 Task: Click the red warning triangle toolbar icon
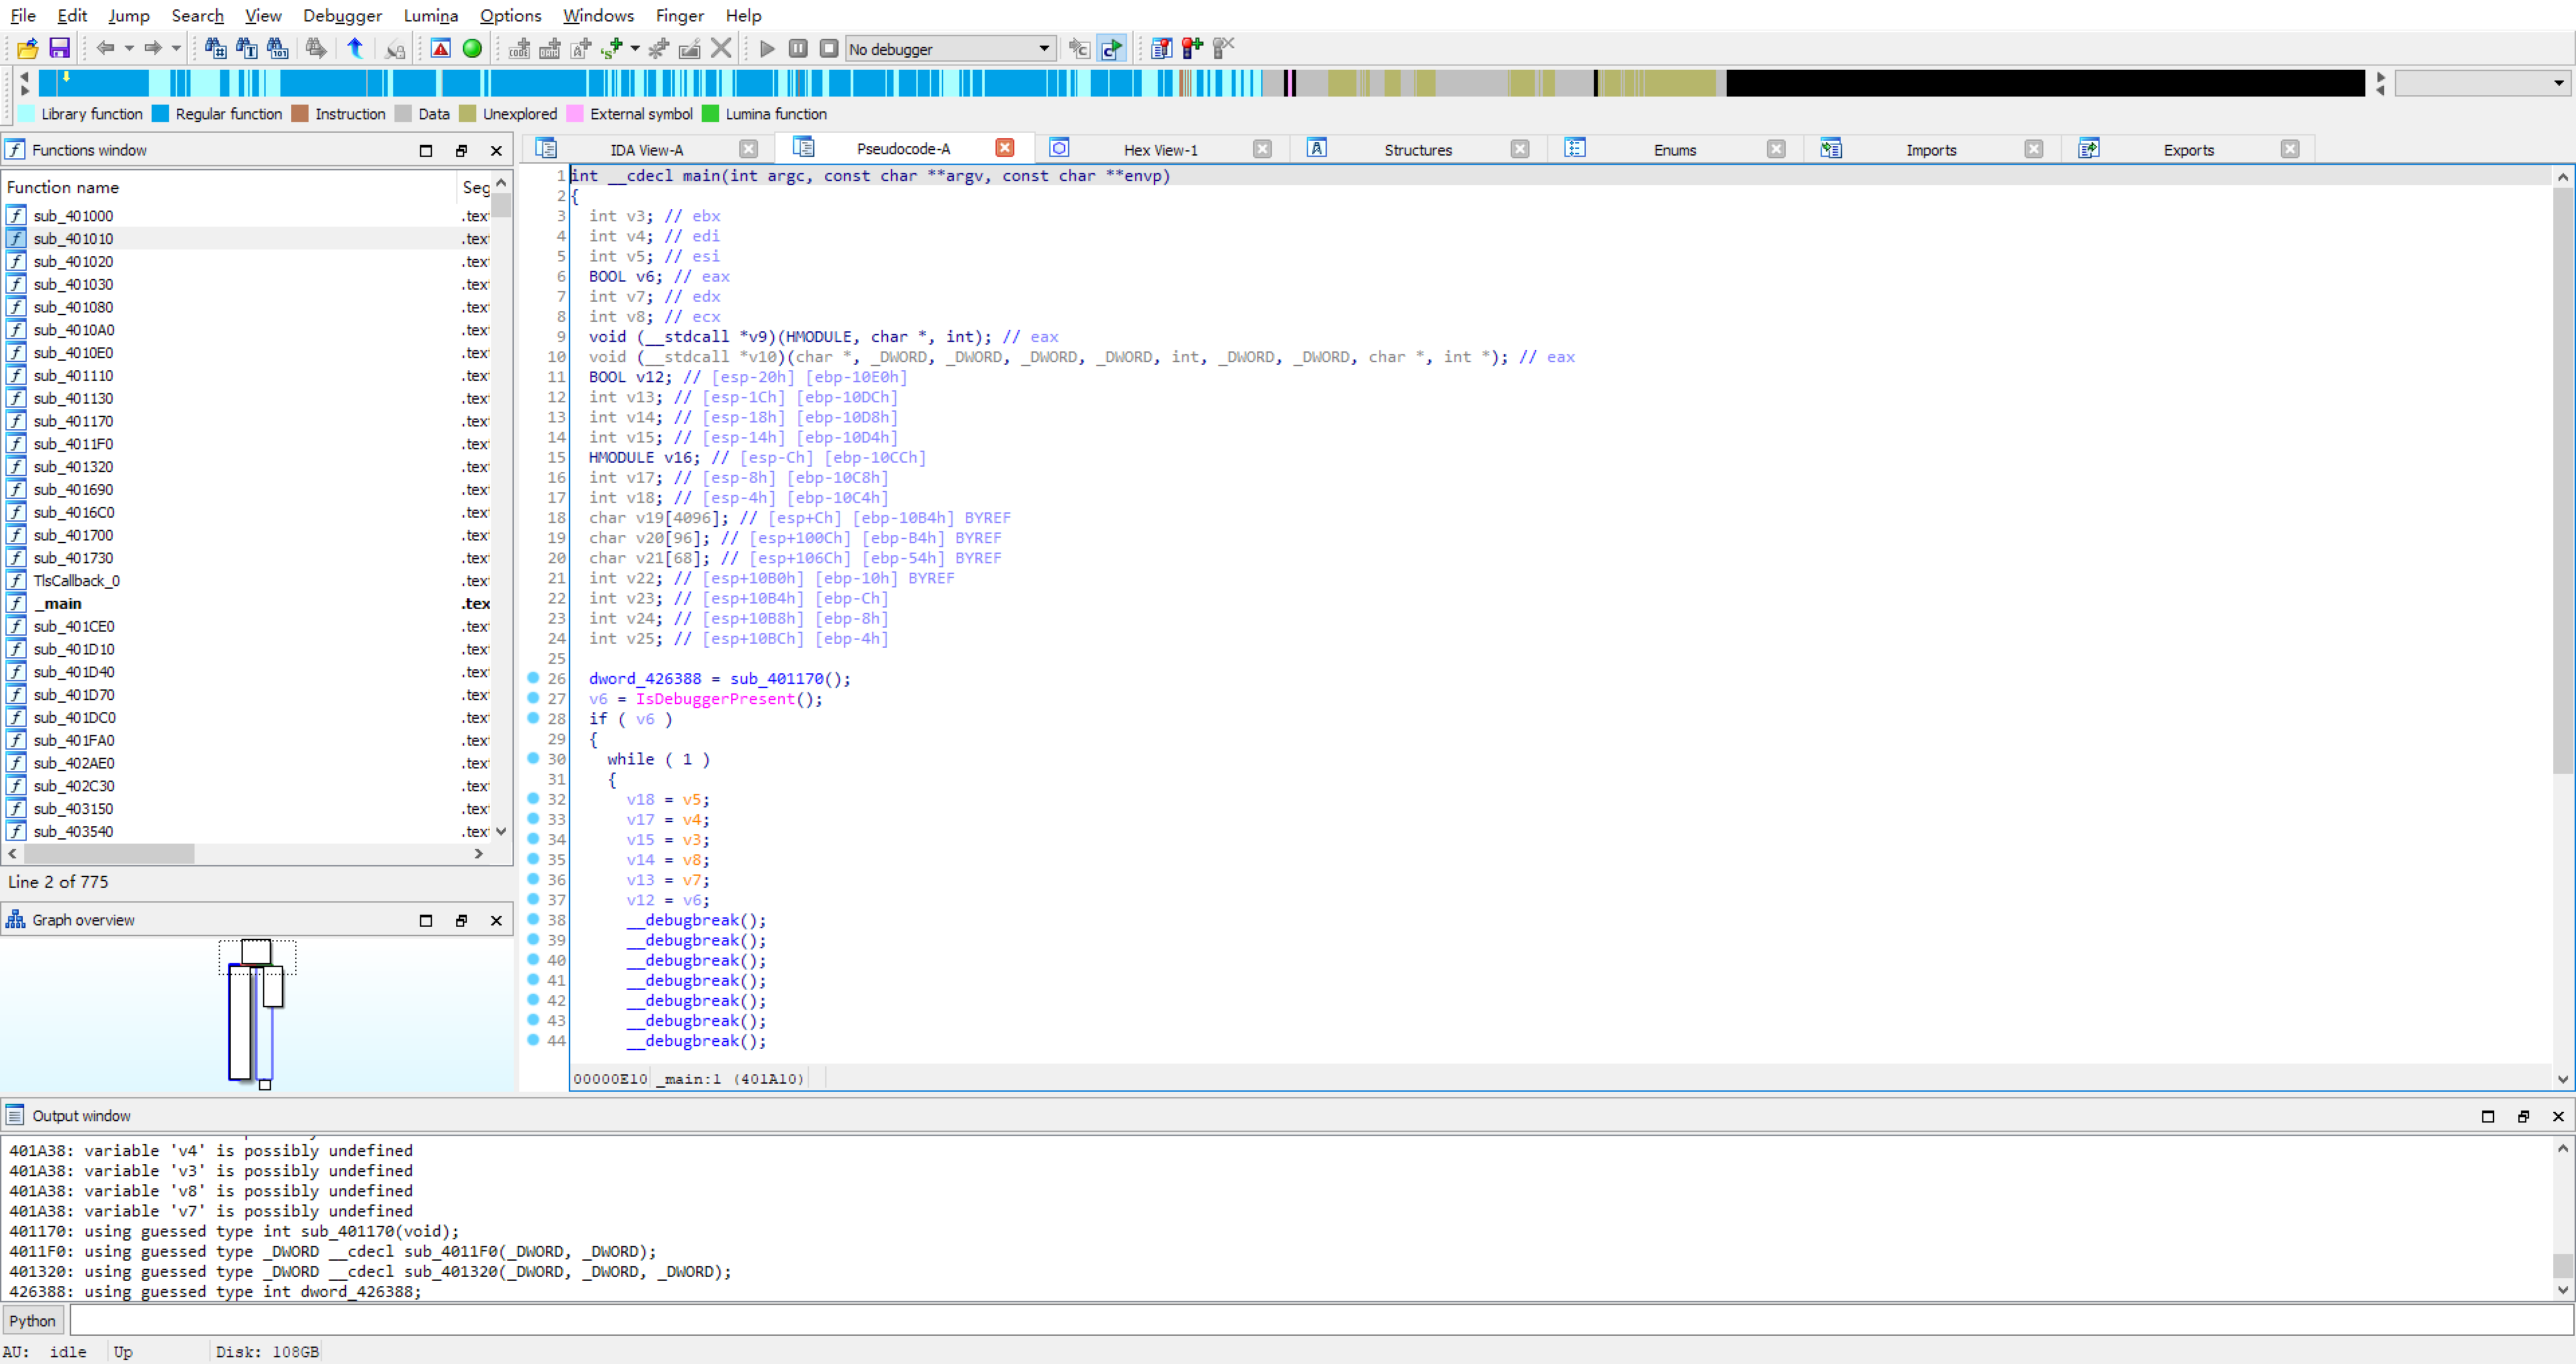(441, 48)
